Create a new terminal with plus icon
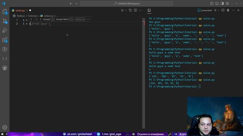Screen dimensions: 243x136 pyautogui.click(x=215, y=10)
